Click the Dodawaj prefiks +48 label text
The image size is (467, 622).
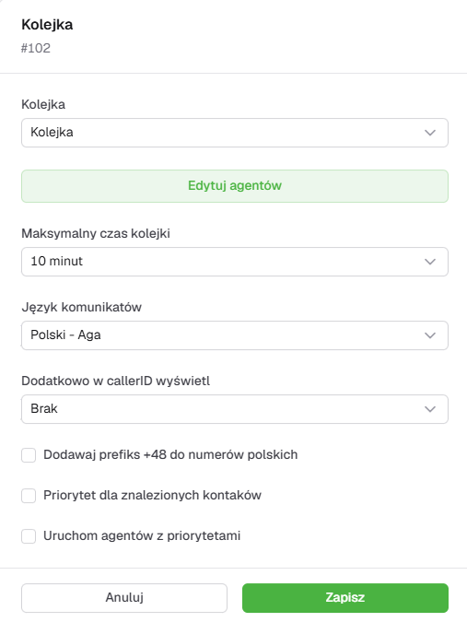click(x=170, y=454)
